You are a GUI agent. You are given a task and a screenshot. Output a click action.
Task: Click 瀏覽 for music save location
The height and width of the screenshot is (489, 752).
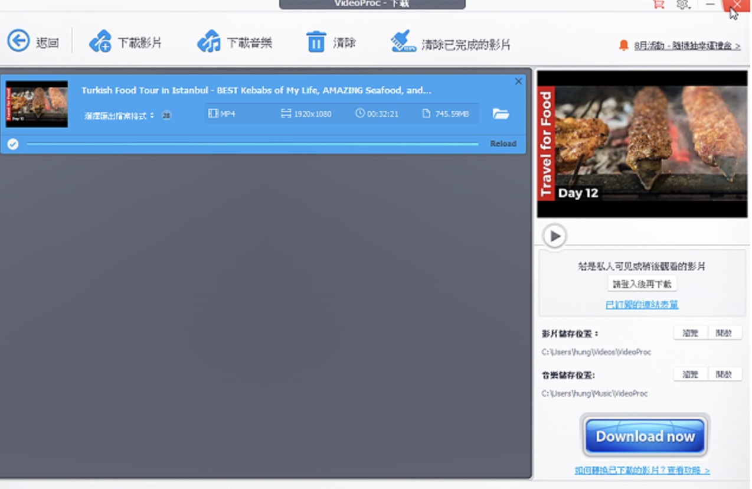coord(690,374)
